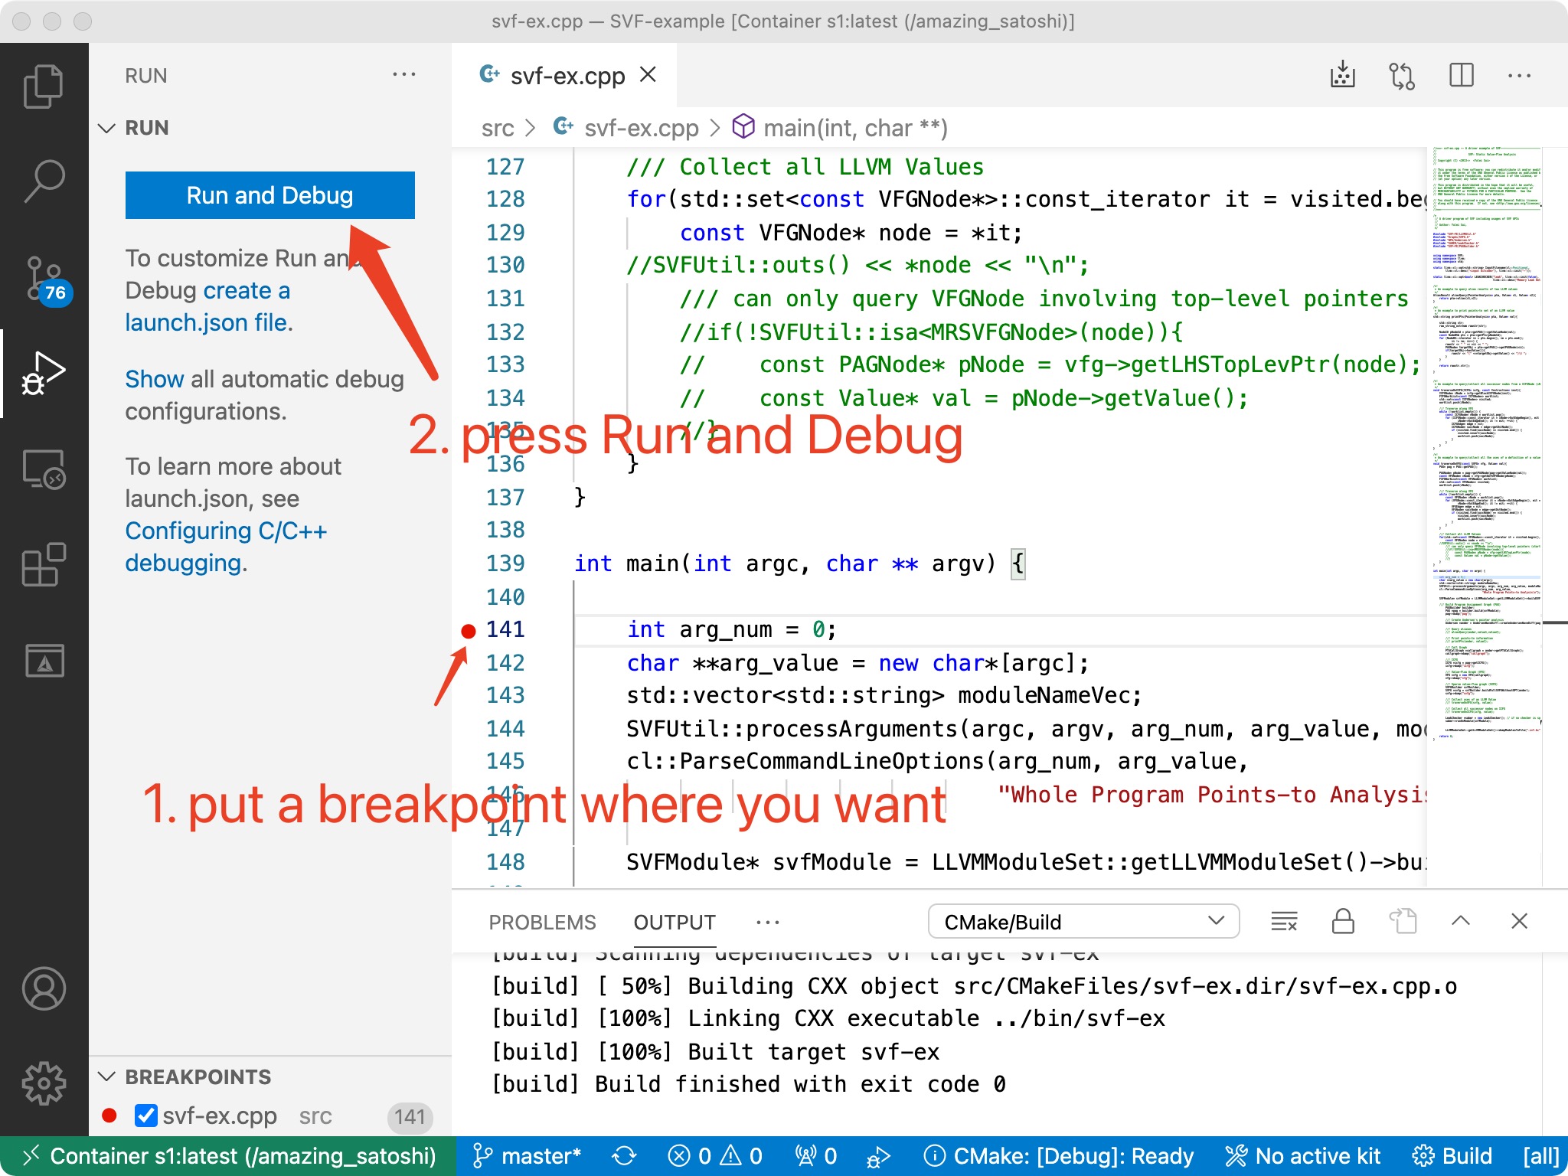The image size is (1568, 1176).
Task: Click the build/download icon in editor toolbar
Action: pyautogui.click(x=1342, y=75)
